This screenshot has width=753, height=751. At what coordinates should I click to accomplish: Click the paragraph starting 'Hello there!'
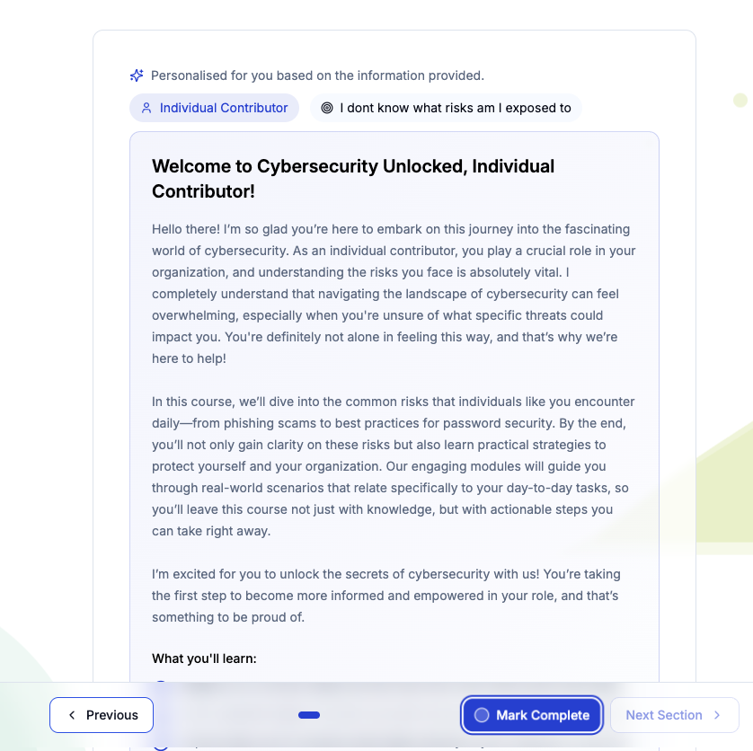pyautogui.click(x=394, y=294)
